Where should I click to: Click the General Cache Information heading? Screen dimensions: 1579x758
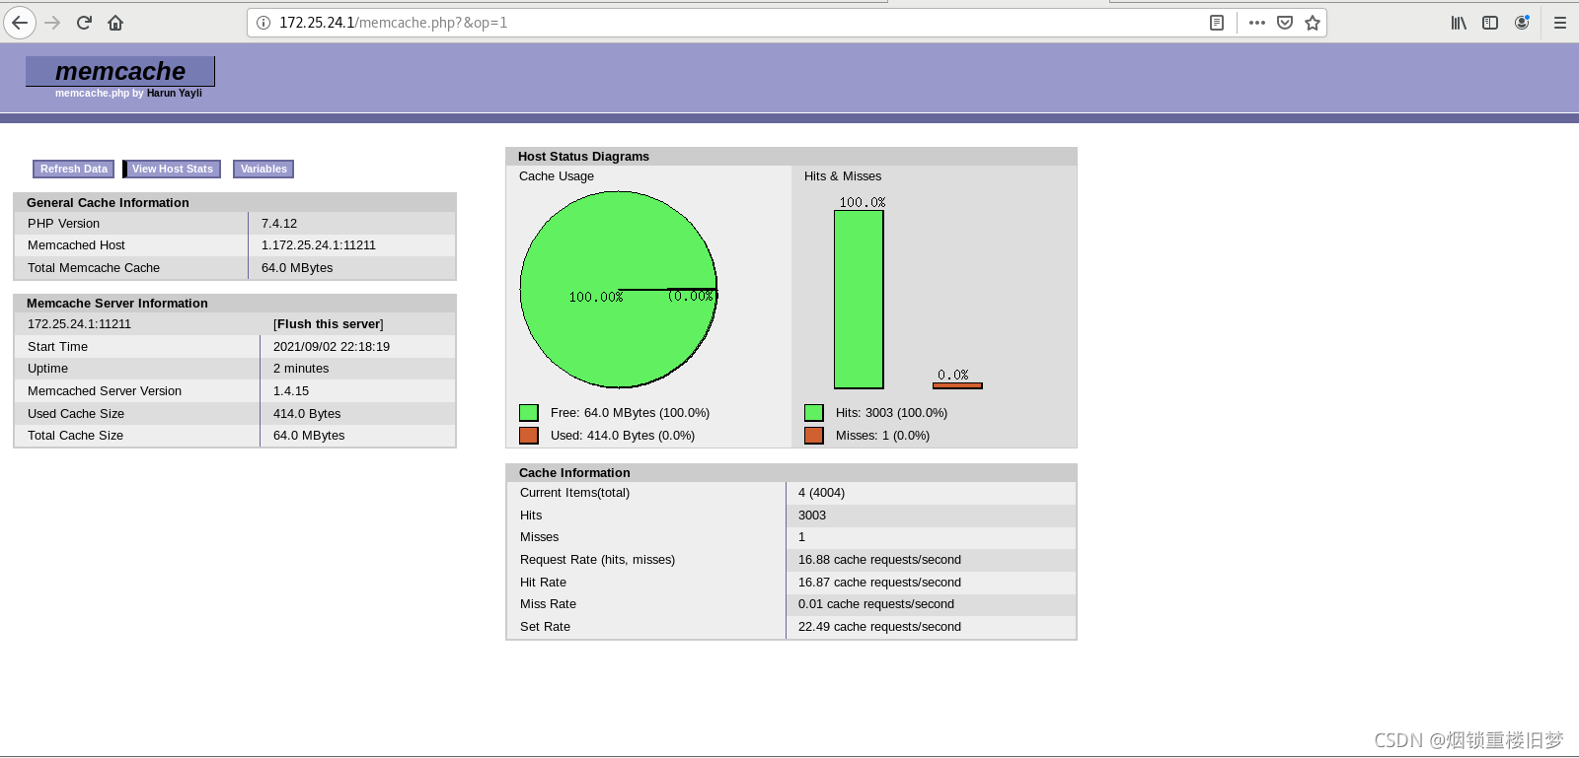coord(108,203)
